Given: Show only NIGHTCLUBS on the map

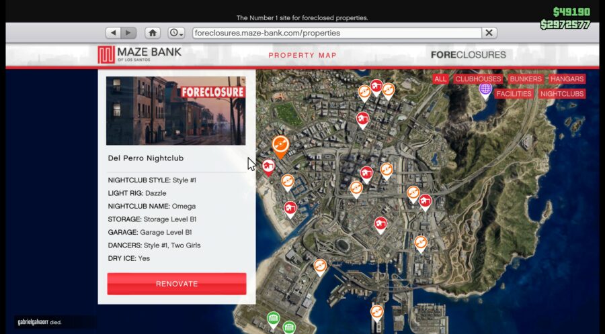Looking at the screenshot, I should (562, 94).
